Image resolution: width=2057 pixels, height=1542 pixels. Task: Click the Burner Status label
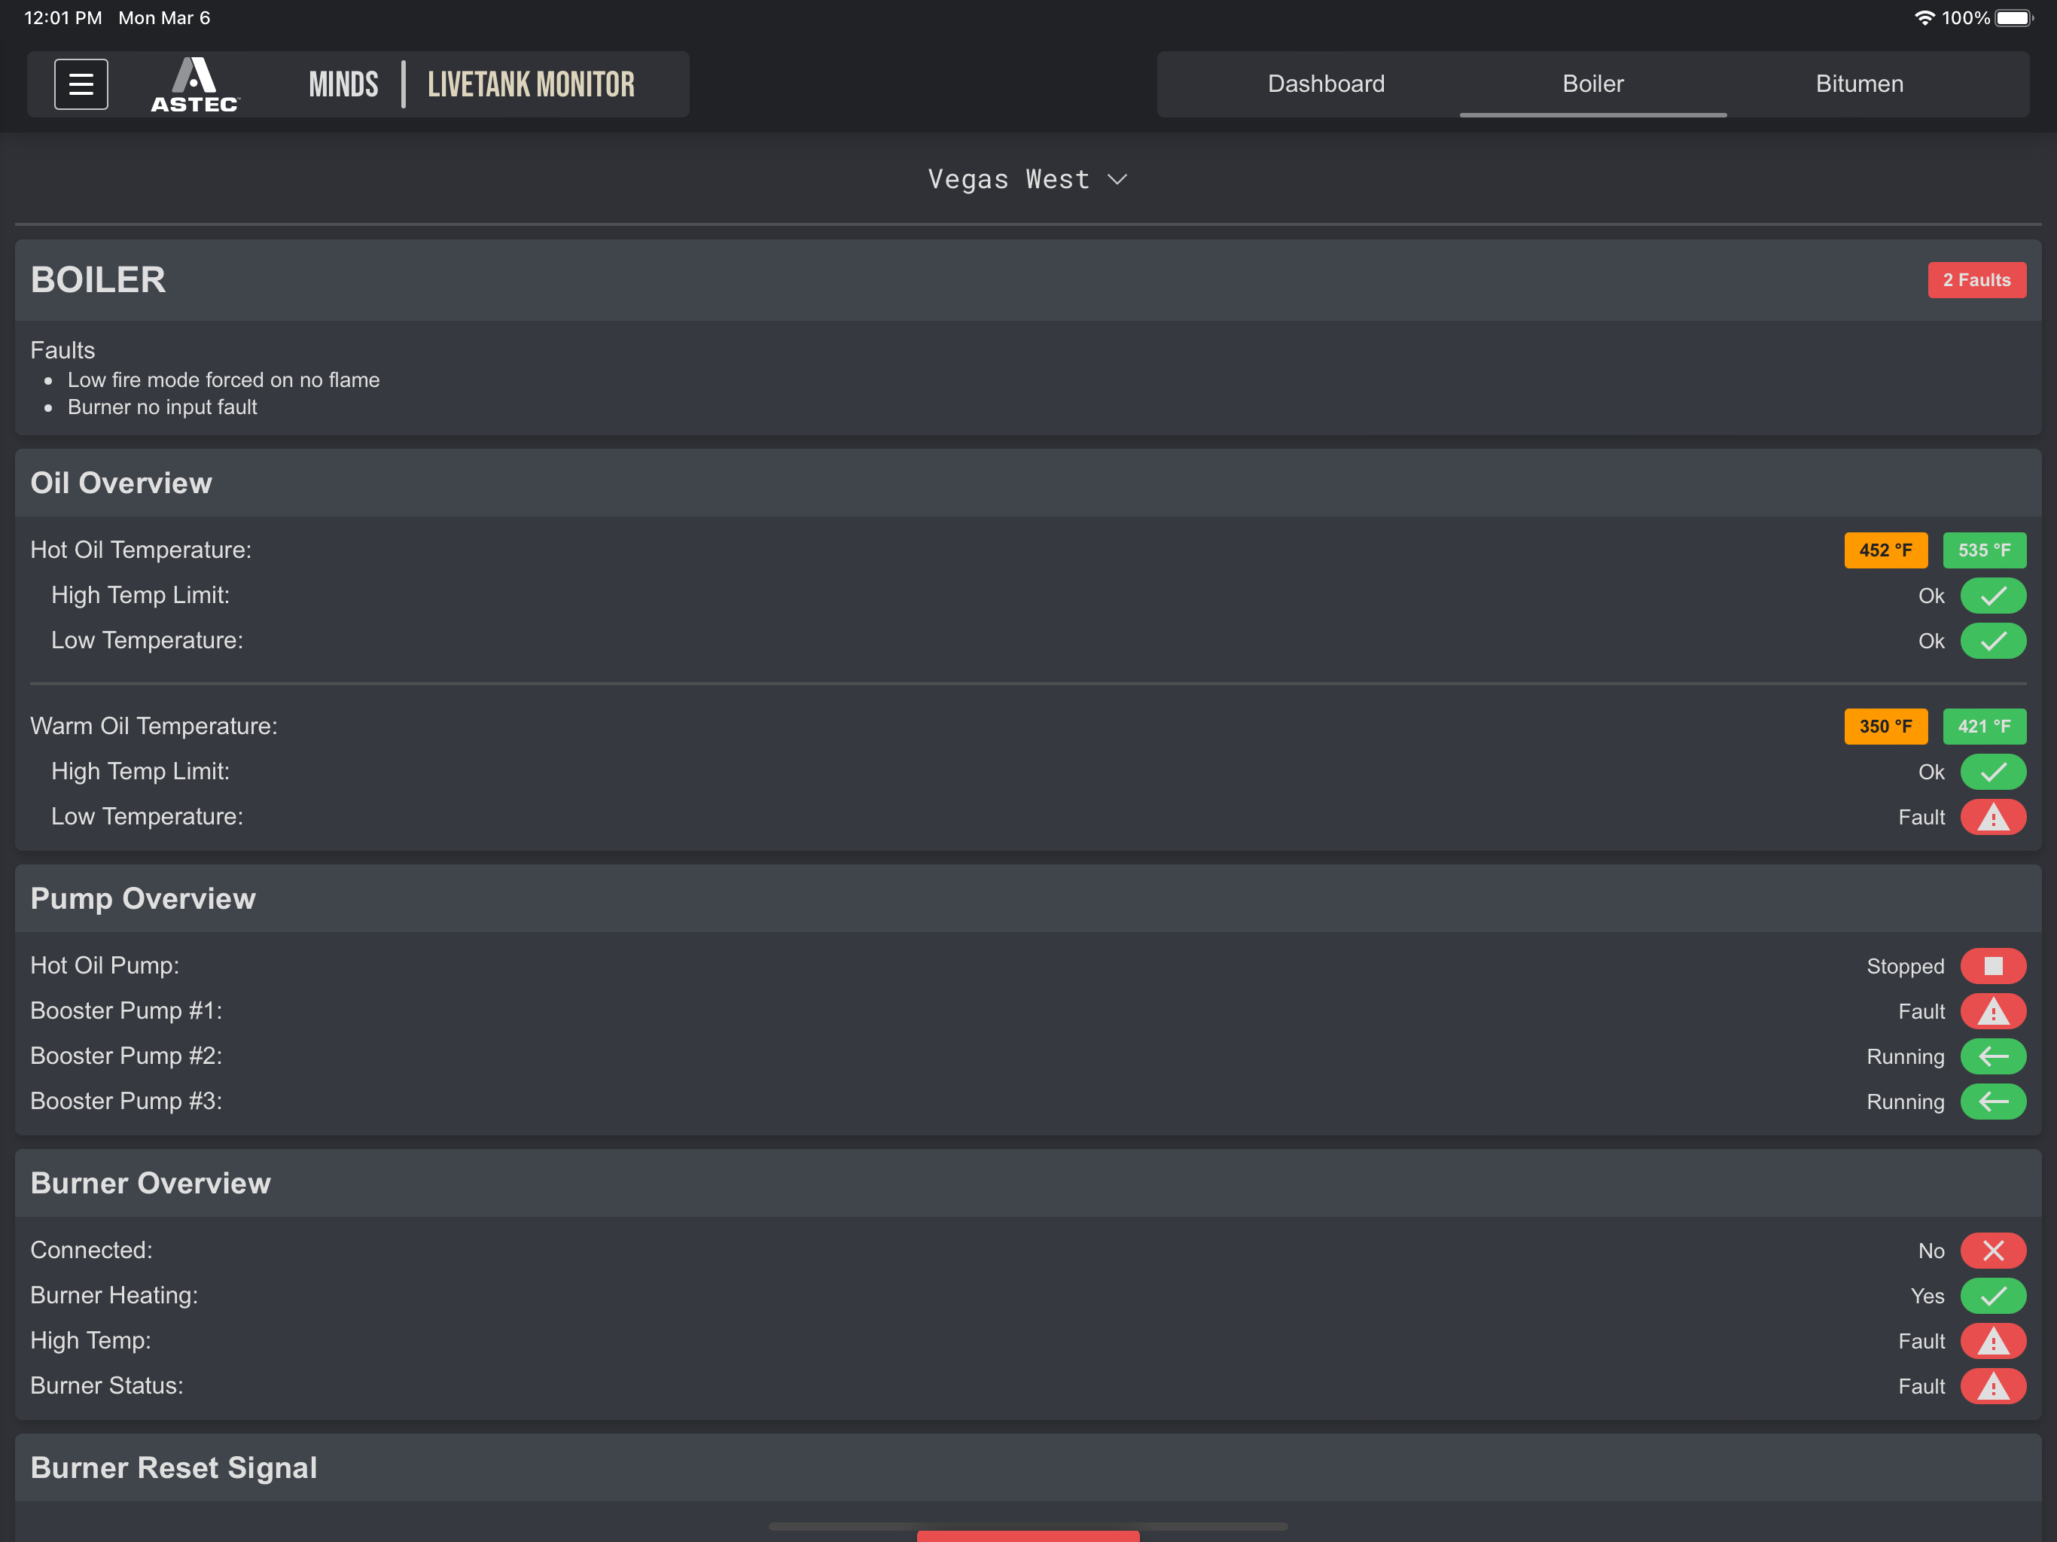click(107, 1385)
